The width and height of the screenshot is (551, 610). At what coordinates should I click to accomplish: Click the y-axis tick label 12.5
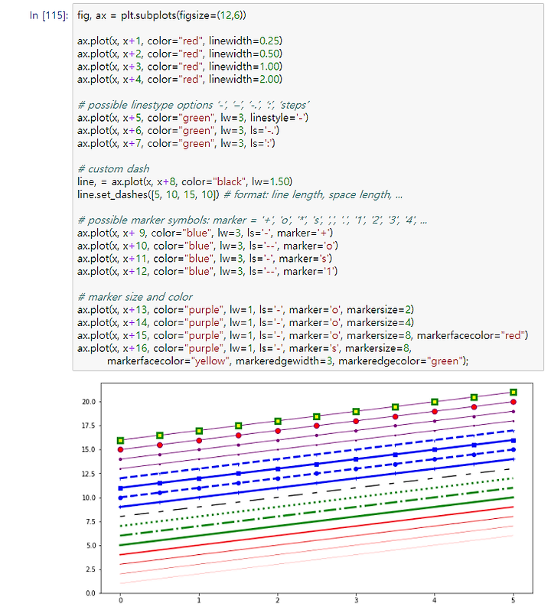point(89,474)
